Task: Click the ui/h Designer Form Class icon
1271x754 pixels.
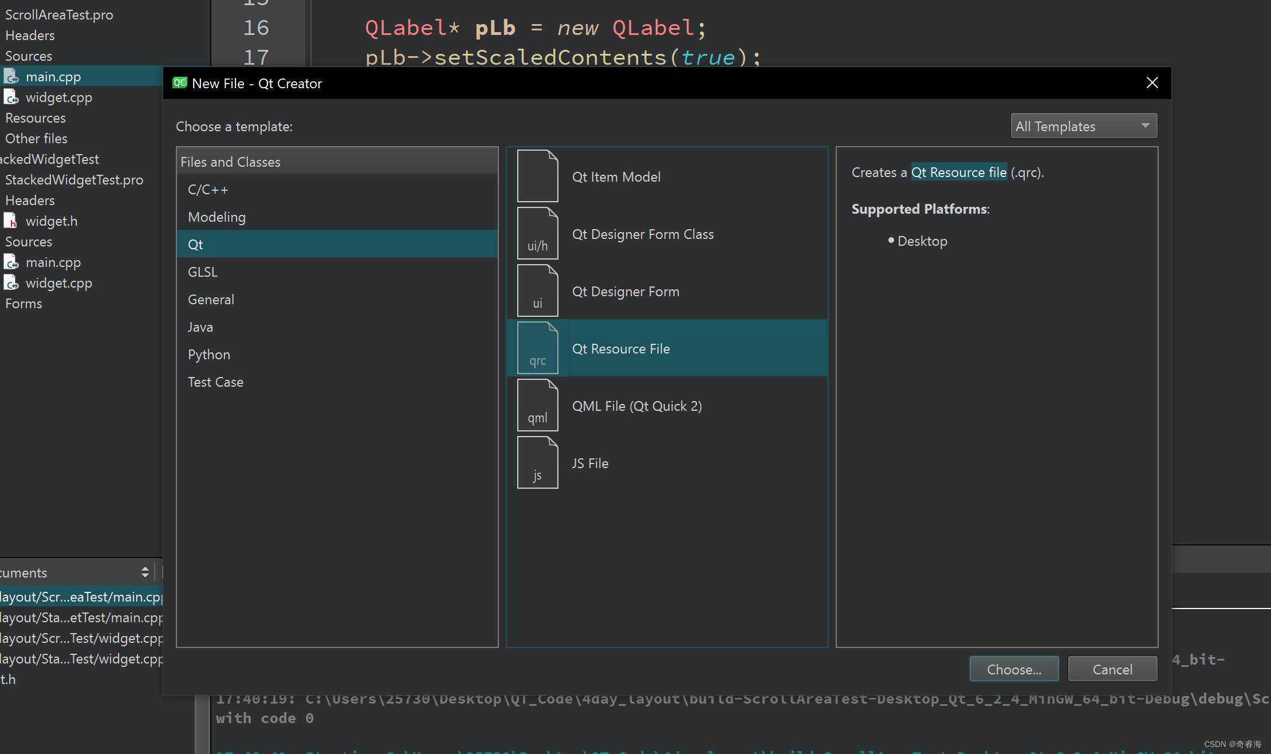Action: (x=537, y=233)
